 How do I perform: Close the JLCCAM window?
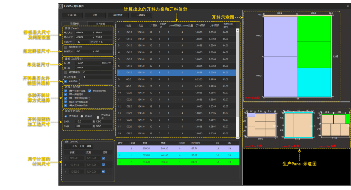pos(348,6)
